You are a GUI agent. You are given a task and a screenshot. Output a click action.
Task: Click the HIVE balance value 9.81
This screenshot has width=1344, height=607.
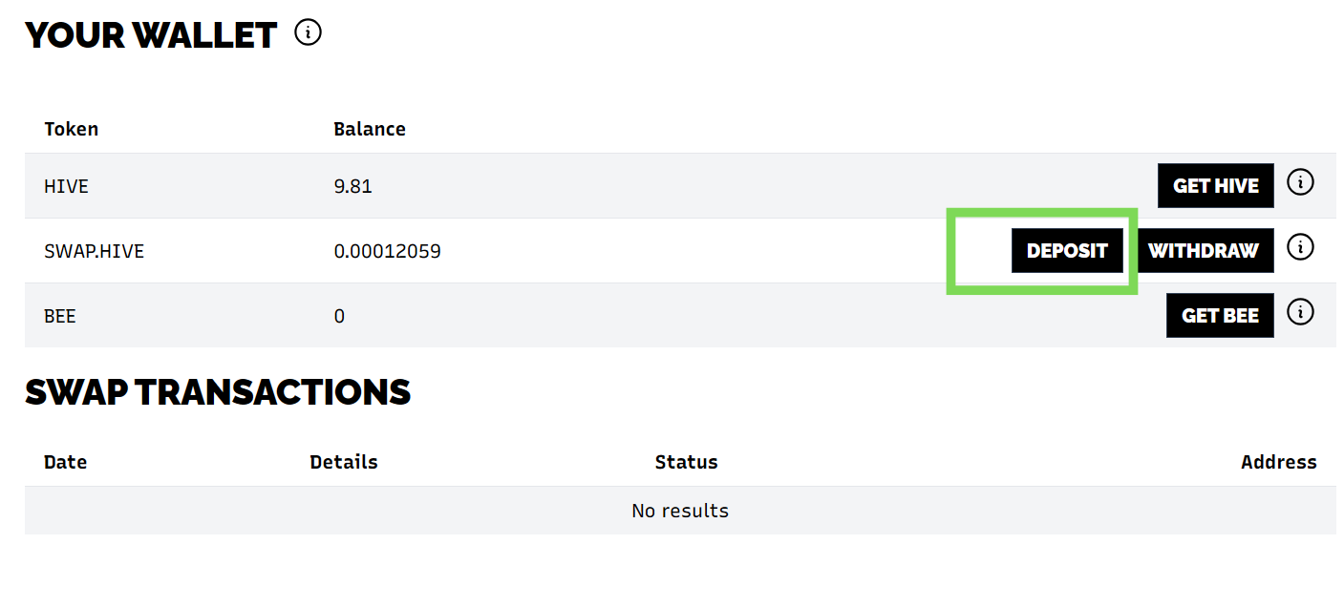point(352,186)
